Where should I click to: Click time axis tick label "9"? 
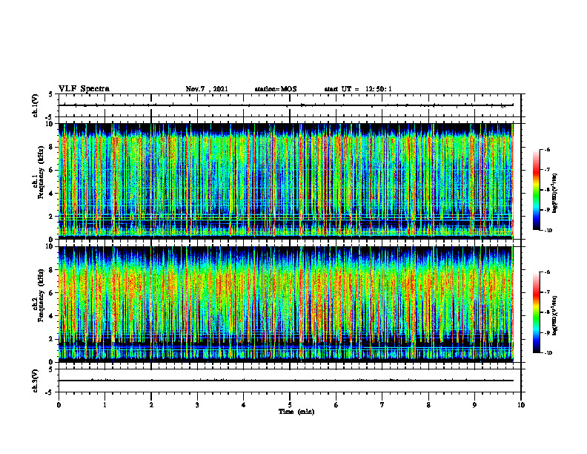tap(474, 405)
